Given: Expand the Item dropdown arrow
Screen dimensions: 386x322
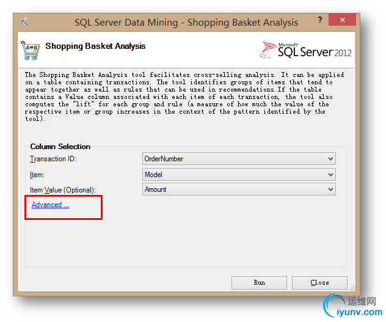Looking at the screenshot, I should coord(330,175).
